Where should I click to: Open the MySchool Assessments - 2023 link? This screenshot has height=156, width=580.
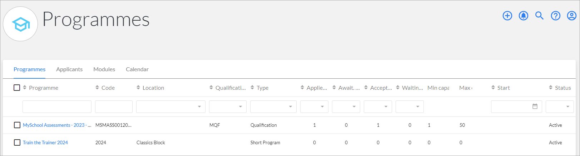(57, 125)
